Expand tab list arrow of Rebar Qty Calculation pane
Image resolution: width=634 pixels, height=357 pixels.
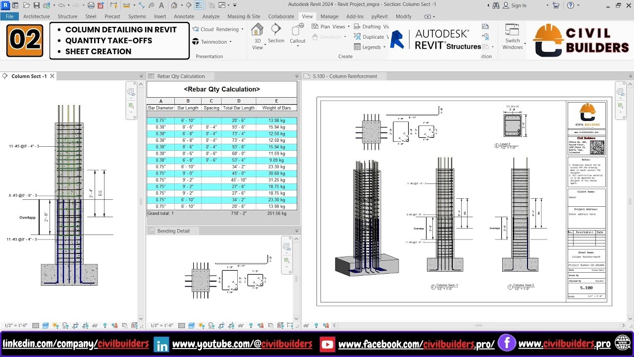[297, 76]
